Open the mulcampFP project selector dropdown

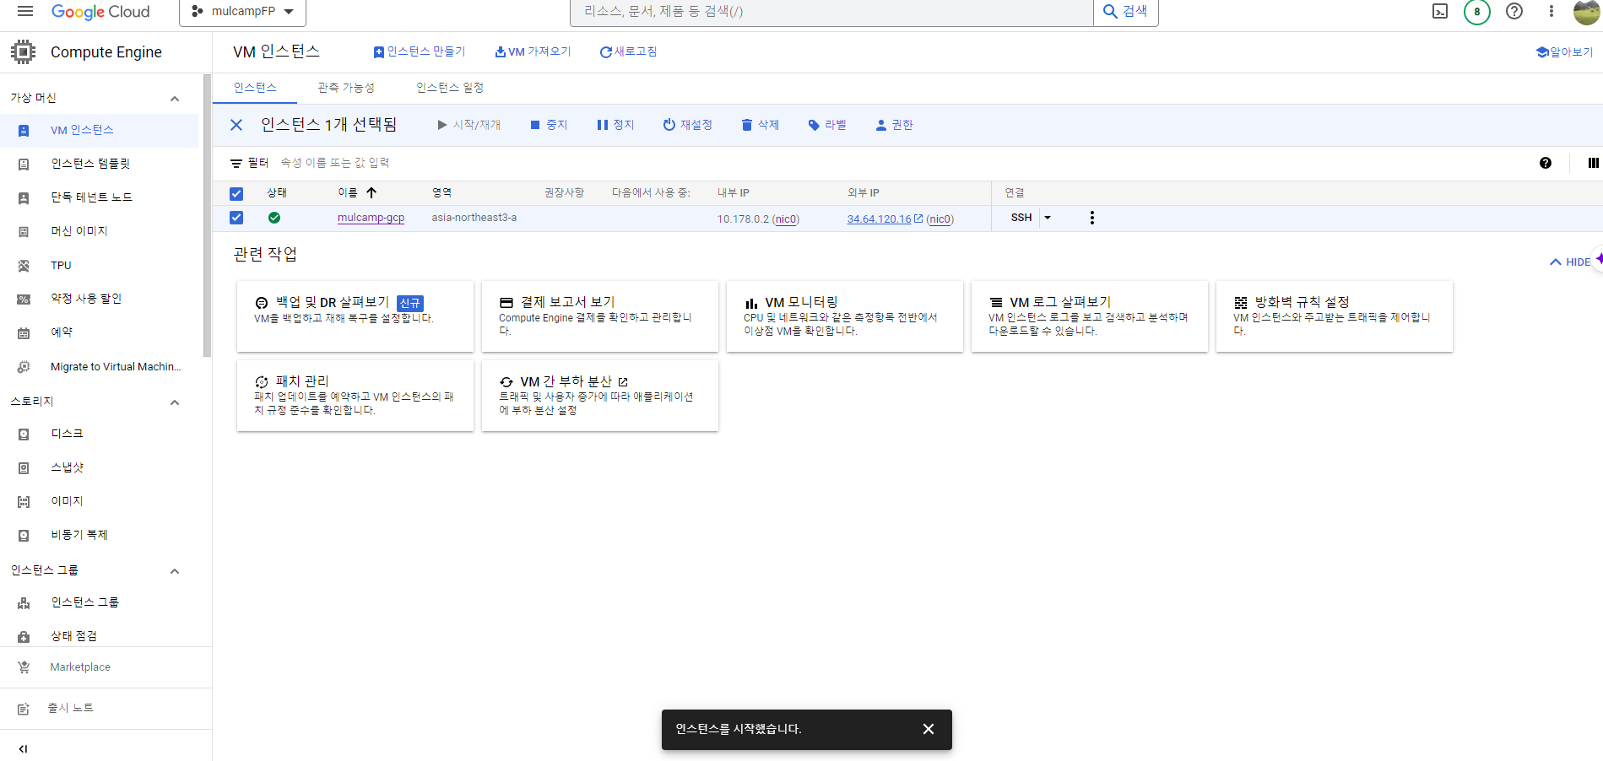point(242,12)
